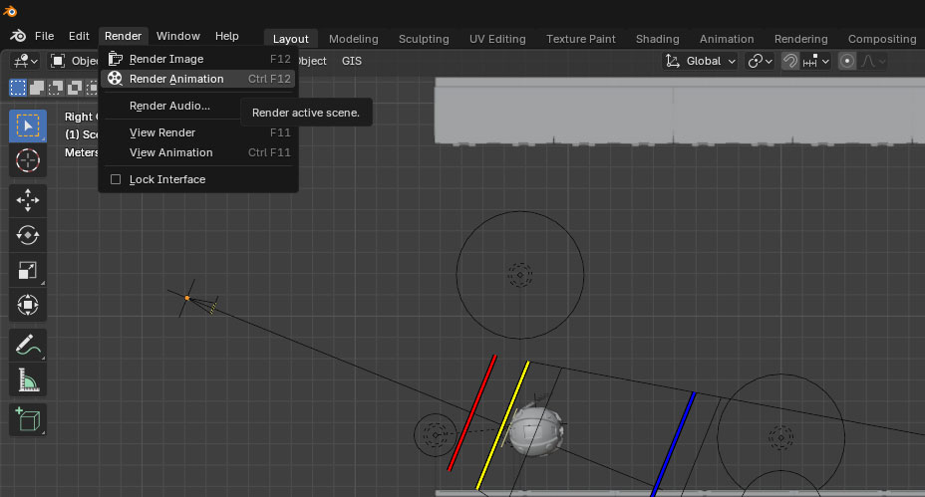This screenshot has height=497, width=925.
Task: Switch to the Sculpting workspace tab
Action: pos(424,39)
